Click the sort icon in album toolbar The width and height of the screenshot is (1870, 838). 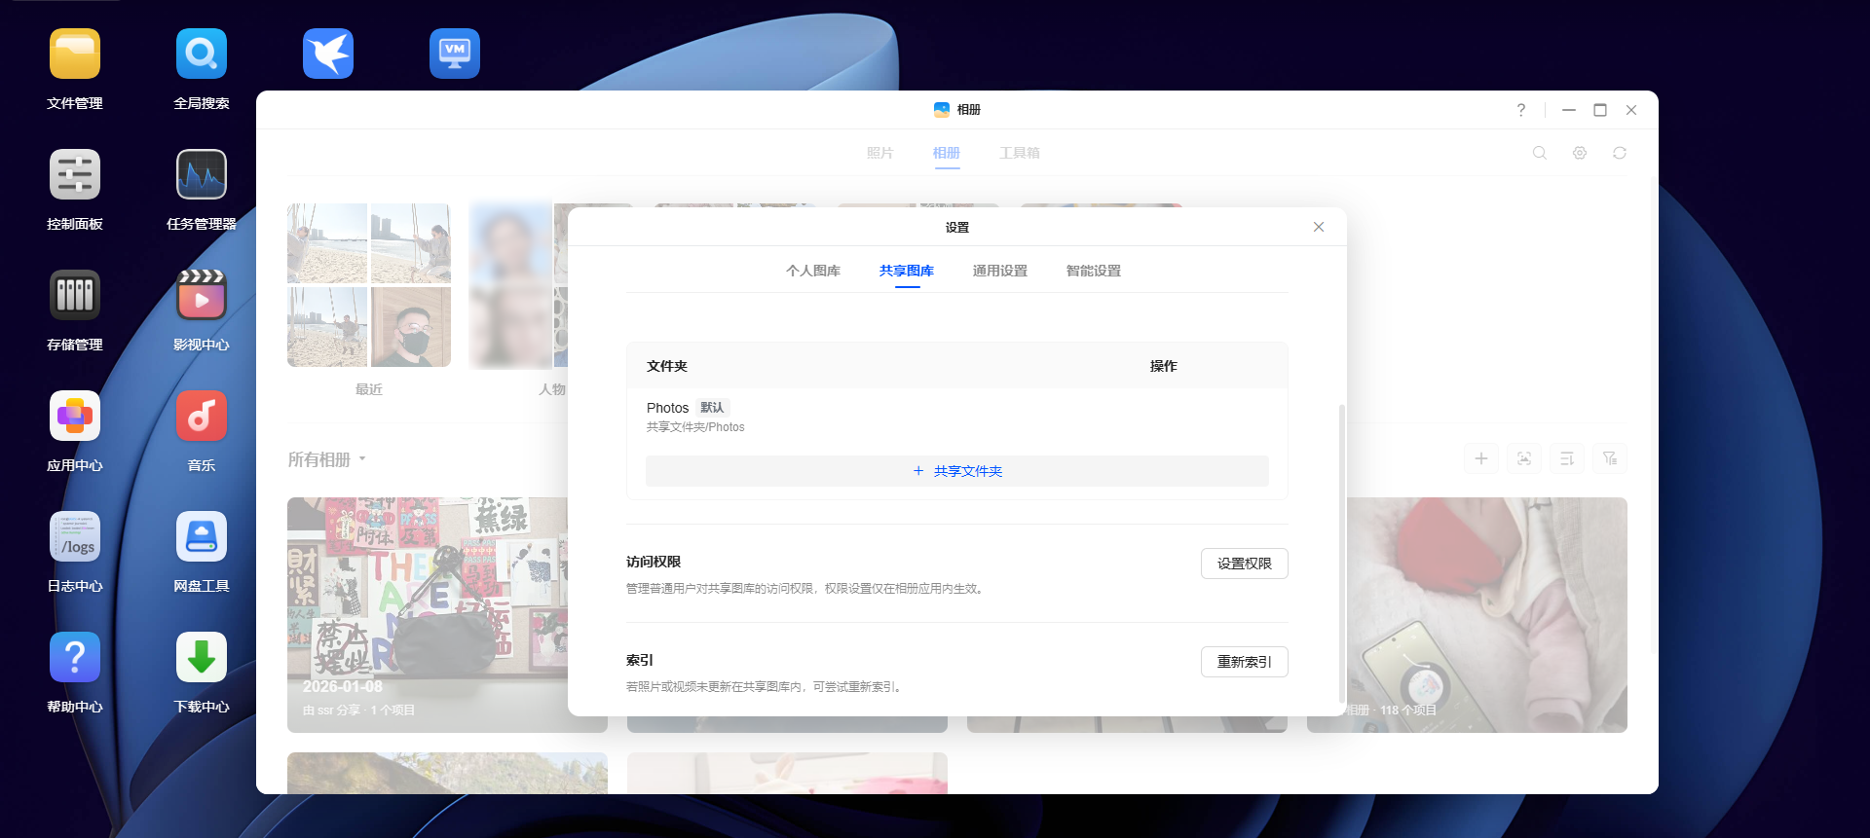tap(1567, 458)
